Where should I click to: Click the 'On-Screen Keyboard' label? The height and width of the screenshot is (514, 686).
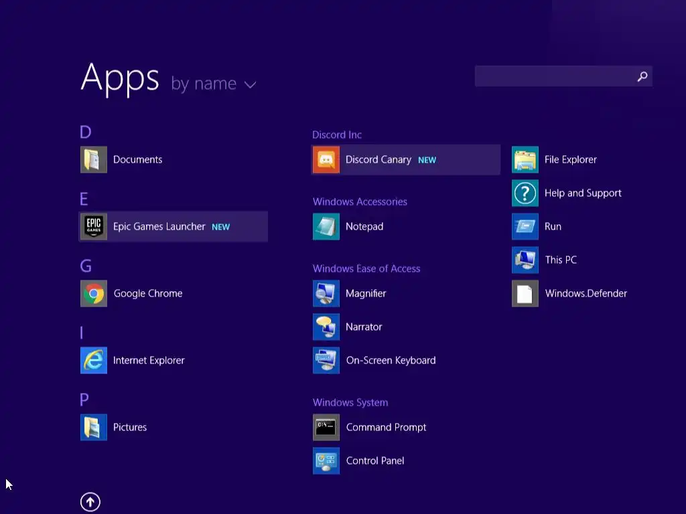[391, 360]
